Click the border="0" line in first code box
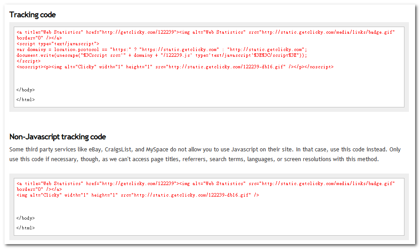 (39, 38)
